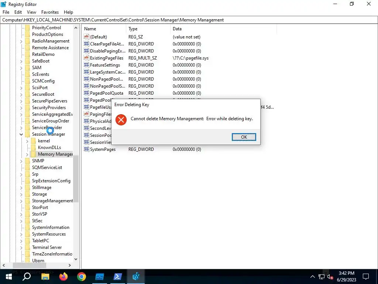Click the tree horizontal scrollbar left arrow

click(x=4, y=265)
